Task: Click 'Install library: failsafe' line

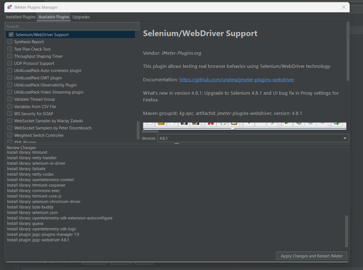Action: click(26, 169)
